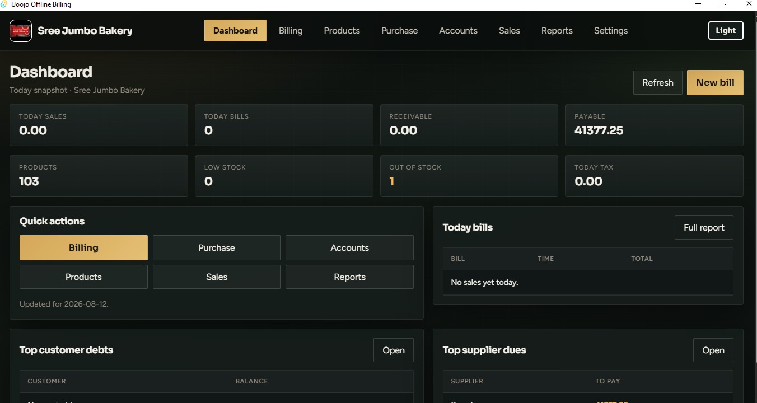This screenshot has height=403, width=757.
Task: Minimize the Uoojo Offline Billing window
Action: (x=698, y=4)
